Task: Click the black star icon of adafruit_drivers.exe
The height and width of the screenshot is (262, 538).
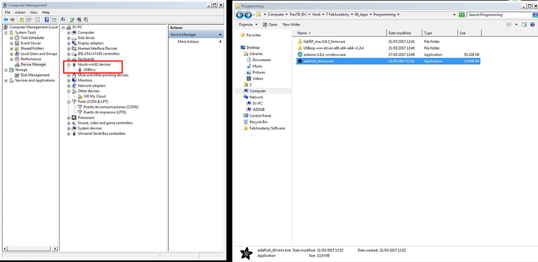Action: tap(300, 61)
